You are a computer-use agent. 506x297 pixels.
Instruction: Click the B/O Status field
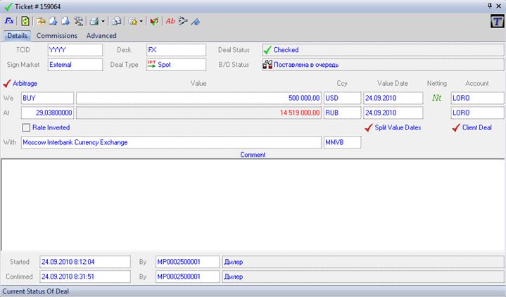click(383, 65)
